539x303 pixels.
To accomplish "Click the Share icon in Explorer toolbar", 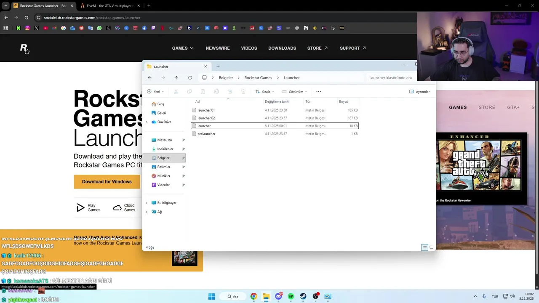I will point(230,92).
